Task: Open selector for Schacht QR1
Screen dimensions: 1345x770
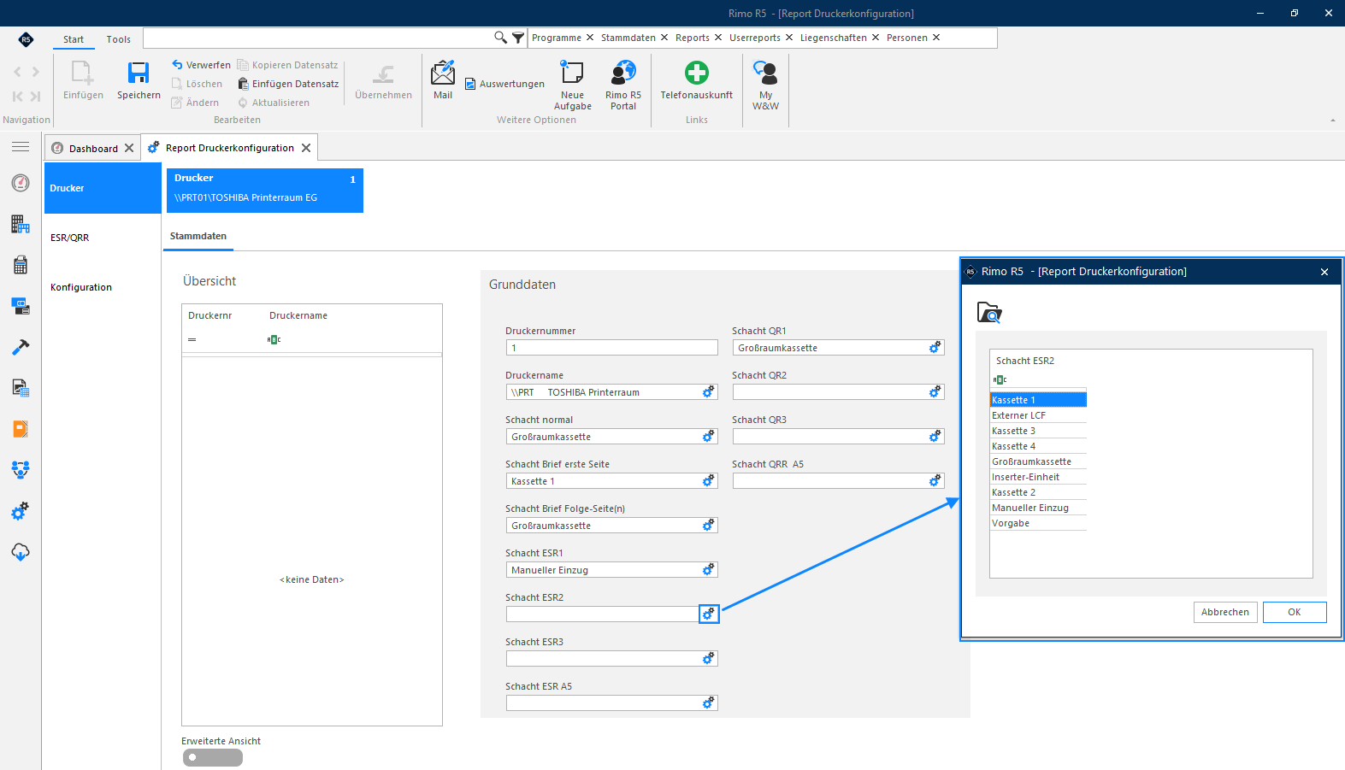Action: [935, 348]
